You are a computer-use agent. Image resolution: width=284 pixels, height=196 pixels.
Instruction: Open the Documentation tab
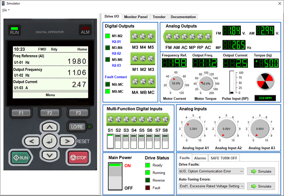(183, 17)
